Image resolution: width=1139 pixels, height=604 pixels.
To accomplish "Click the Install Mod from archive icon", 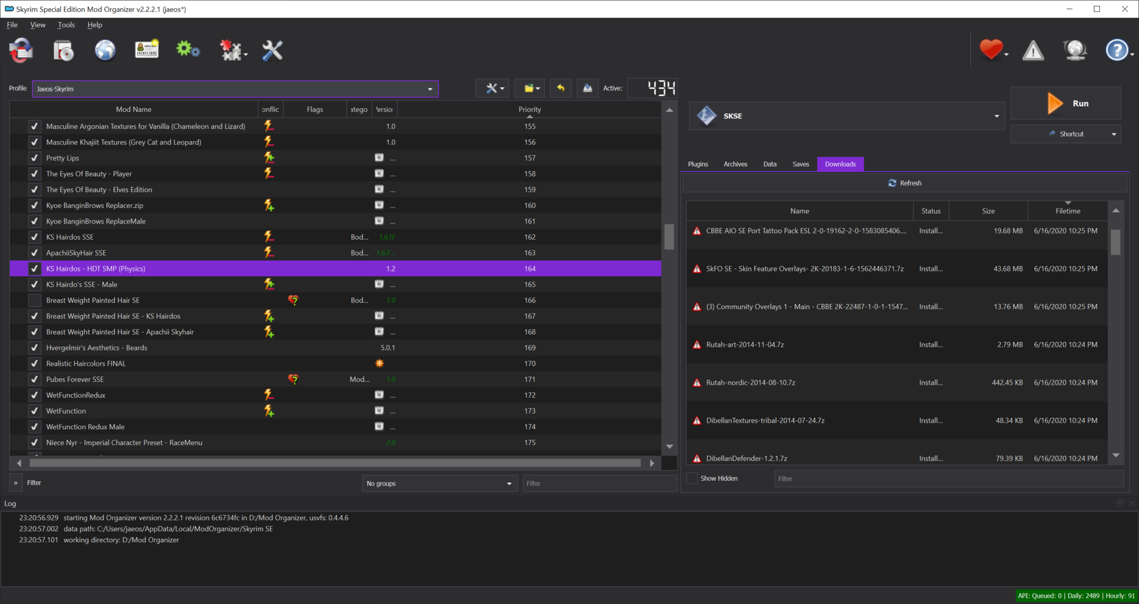I will coord(63,50).
